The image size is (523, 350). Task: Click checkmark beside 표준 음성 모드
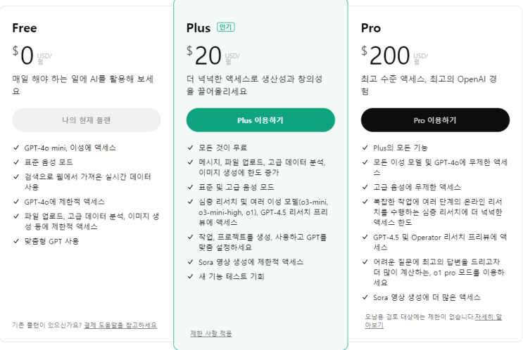(16, 162)
